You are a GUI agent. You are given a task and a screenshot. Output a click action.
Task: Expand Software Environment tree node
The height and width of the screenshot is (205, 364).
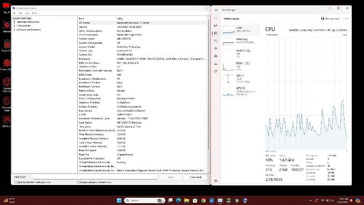pos(15,29)
